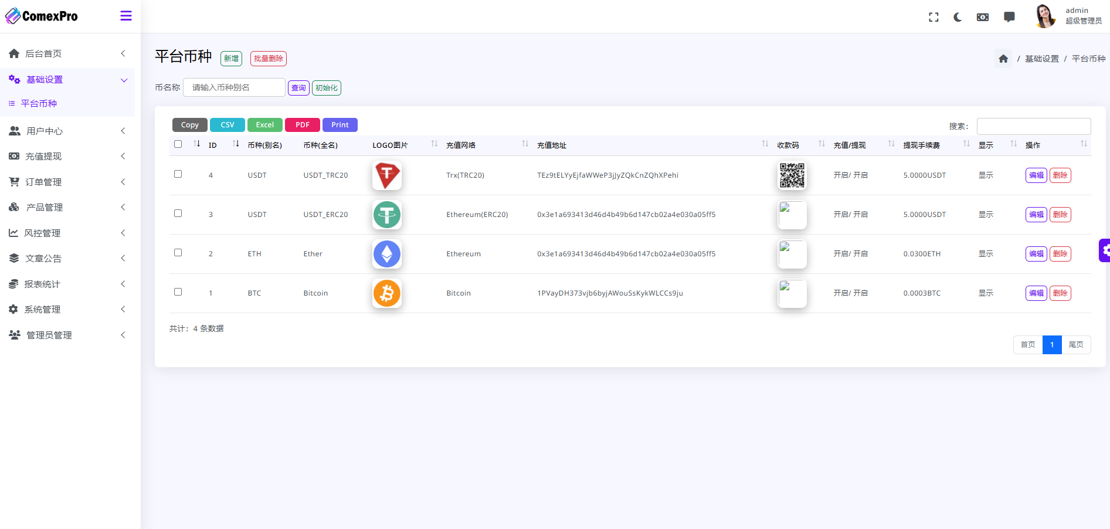Check the select-all checkbox in table header

pos(178,144)
